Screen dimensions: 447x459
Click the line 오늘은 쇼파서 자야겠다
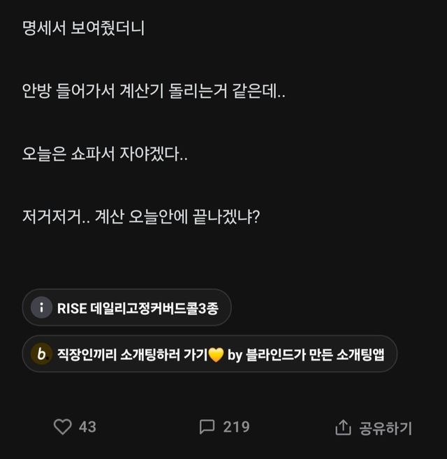(x=105, y=155)
